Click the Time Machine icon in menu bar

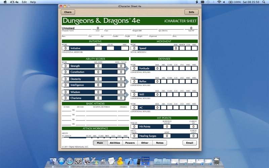tap(208, 2)
